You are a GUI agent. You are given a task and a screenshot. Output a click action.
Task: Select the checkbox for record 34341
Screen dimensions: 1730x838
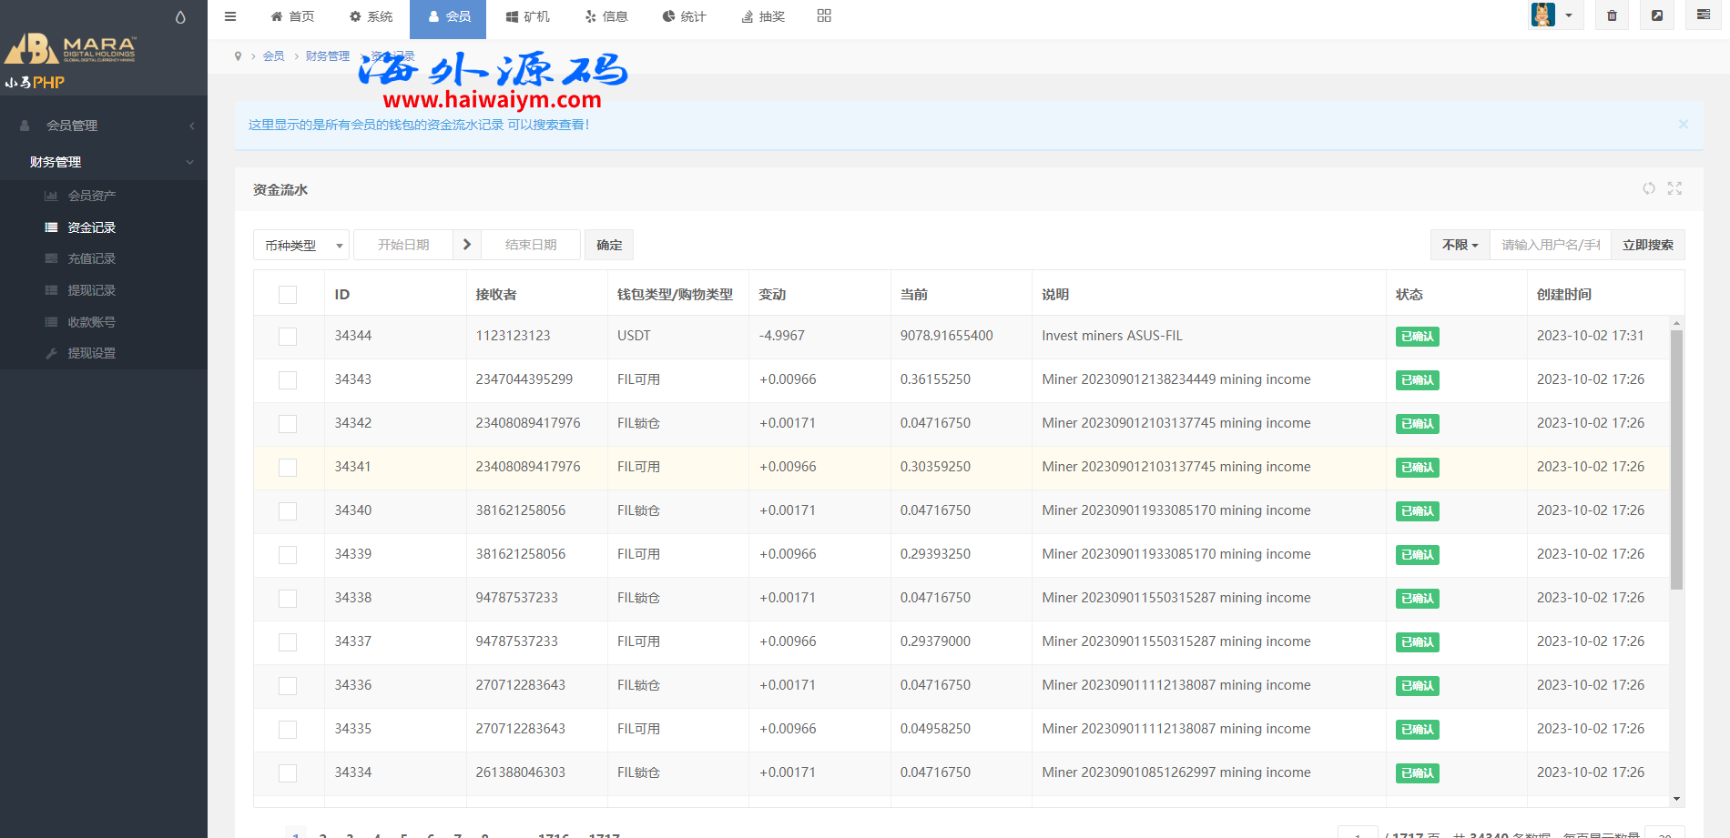[x=288, y=468]
